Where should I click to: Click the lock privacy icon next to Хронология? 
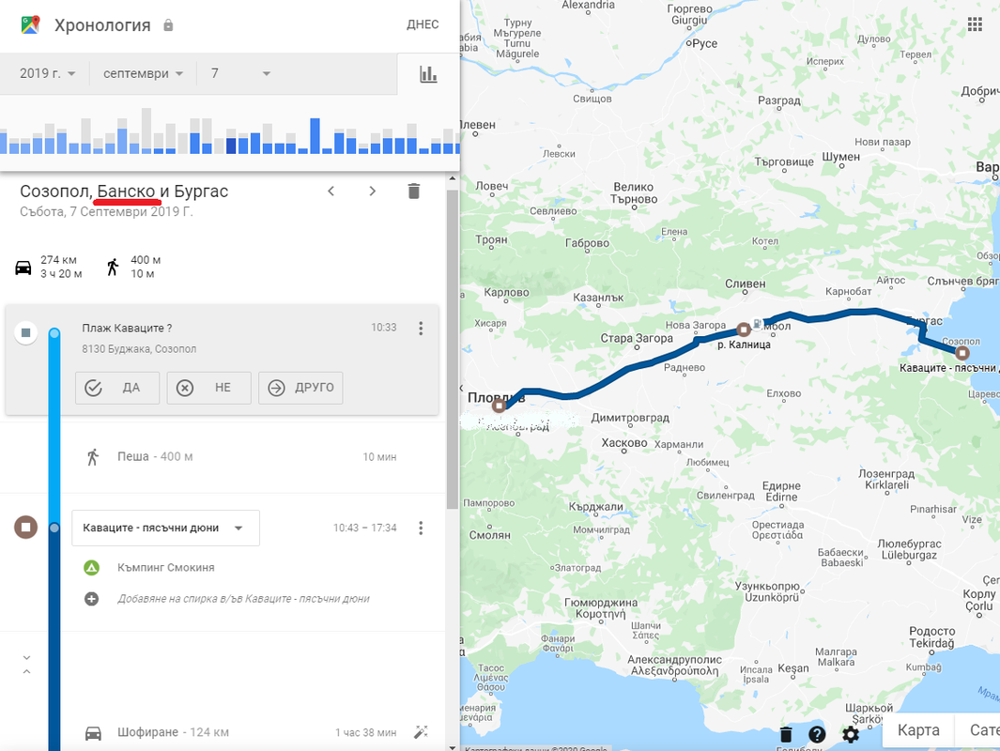click(168, 24)
